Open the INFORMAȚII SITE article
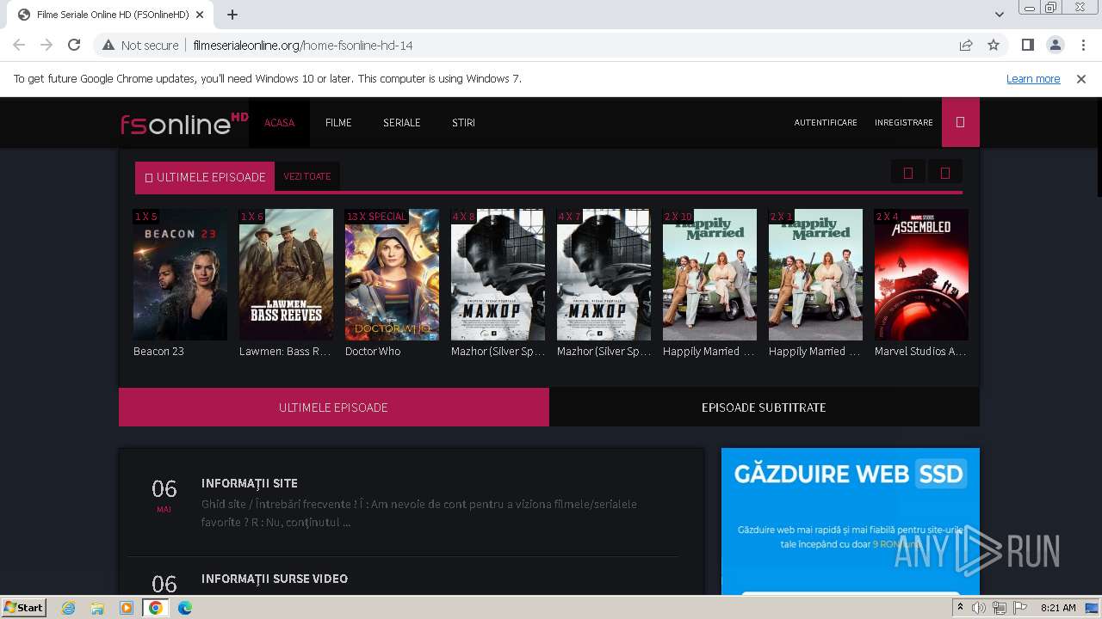This screenshot has height=619, width=1102. [250, 483]
